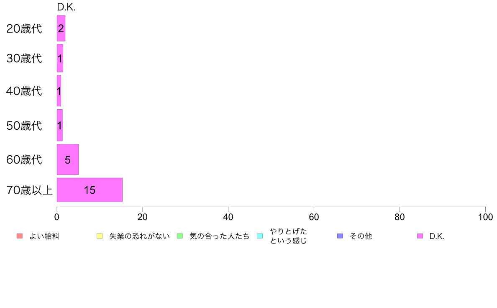Click the 100 tick on the x-axis
497x308 pixels.
485,217
